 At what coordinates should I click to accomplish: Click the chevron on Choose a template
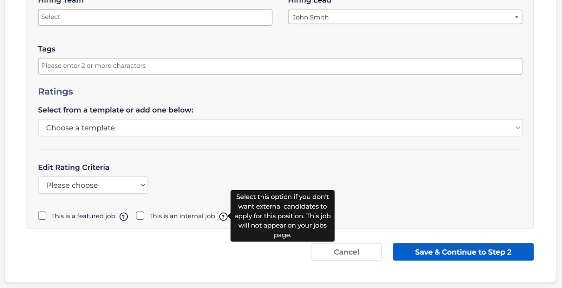click(x=517, y=128)
